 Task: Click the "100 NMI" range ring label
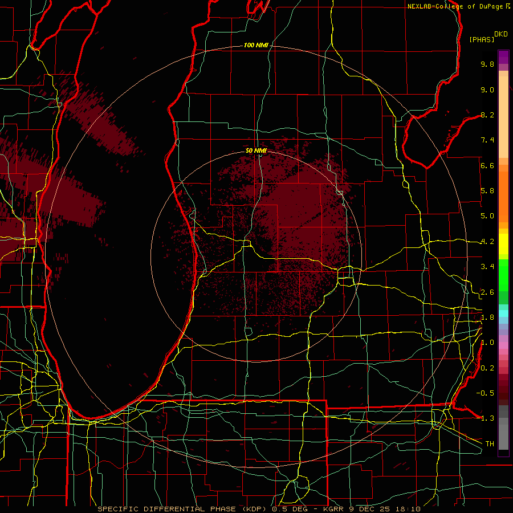pos(256,45)
